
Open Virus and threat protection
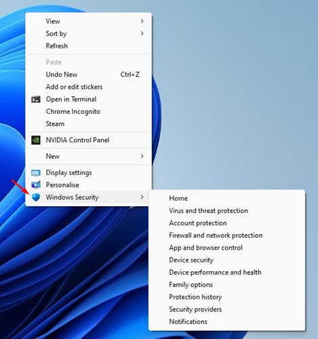[226, 211]
